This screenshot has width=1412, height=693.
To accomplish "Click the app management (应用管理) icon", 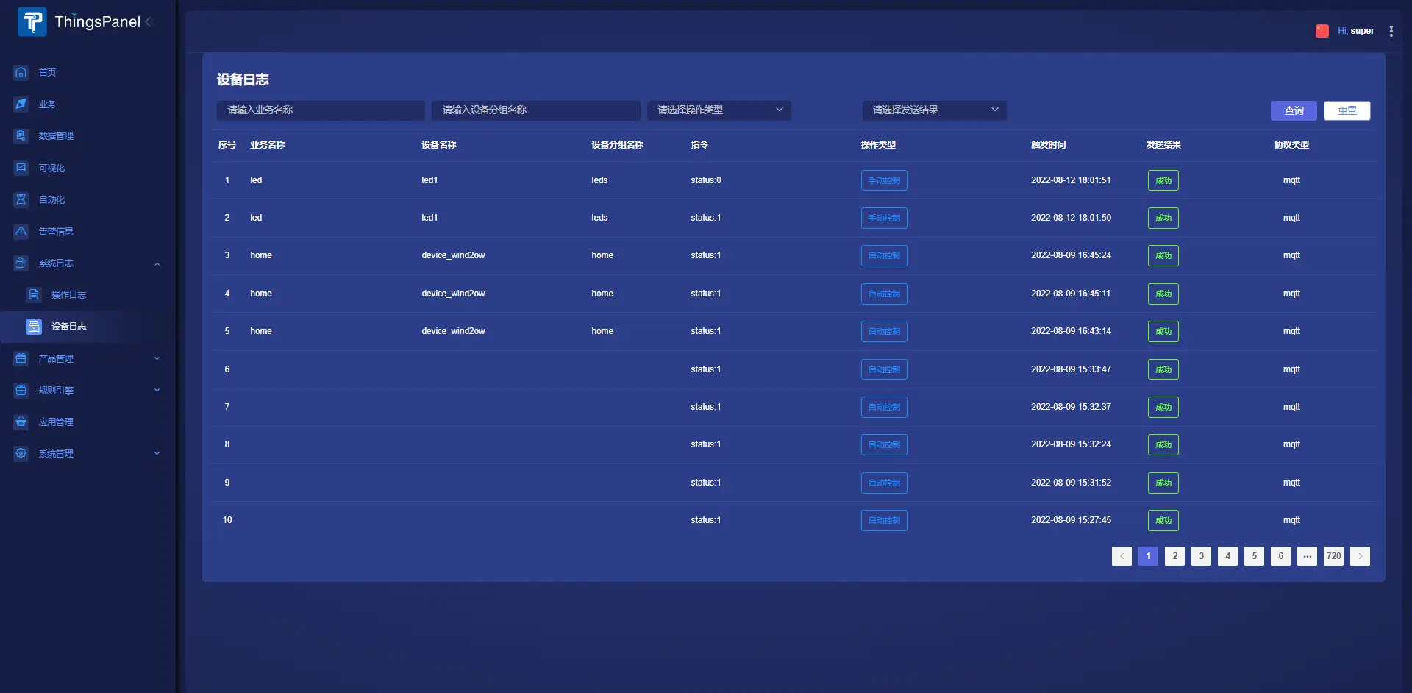I will (21, 422).
